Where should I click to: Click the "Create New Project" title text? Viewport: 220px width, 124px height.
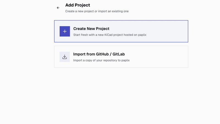(x=91, y=29)
